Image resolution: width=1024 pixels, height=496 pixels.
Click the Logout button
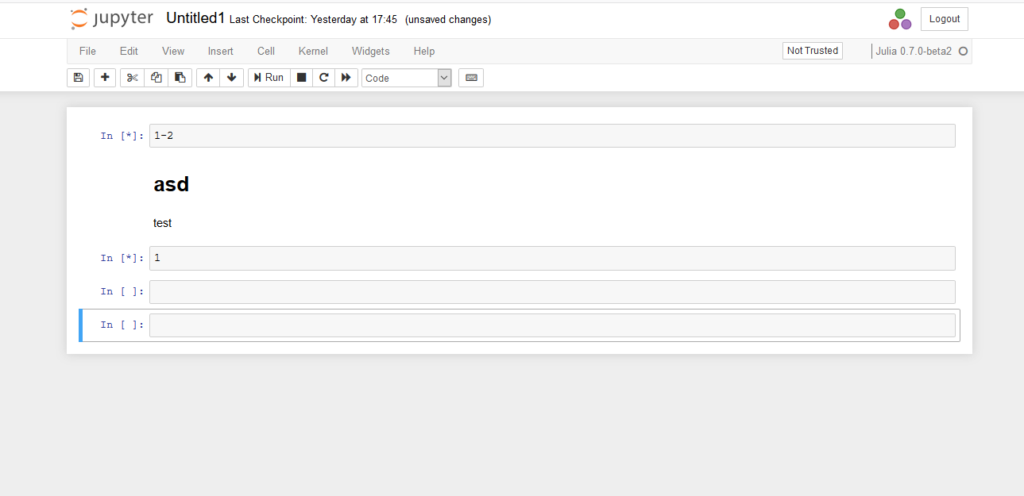point(944,18)
